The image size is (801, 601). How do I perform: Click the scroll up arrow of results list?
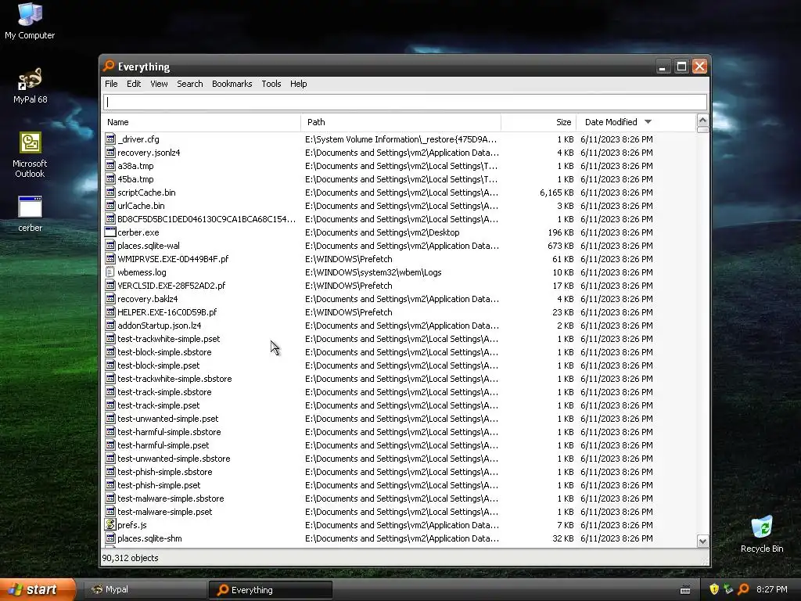coord(702,121)
